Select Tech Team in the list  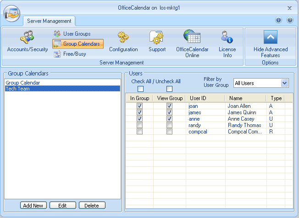[x=62, y=89]
